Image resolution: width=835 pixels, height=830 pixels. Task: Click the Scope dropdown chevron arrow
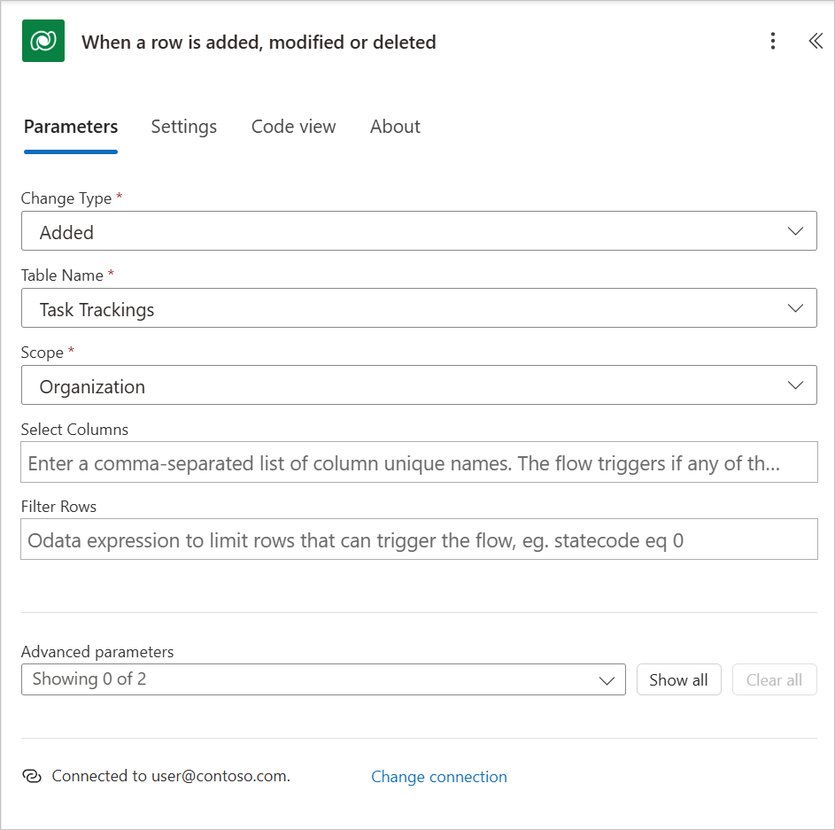click(795, 385)
